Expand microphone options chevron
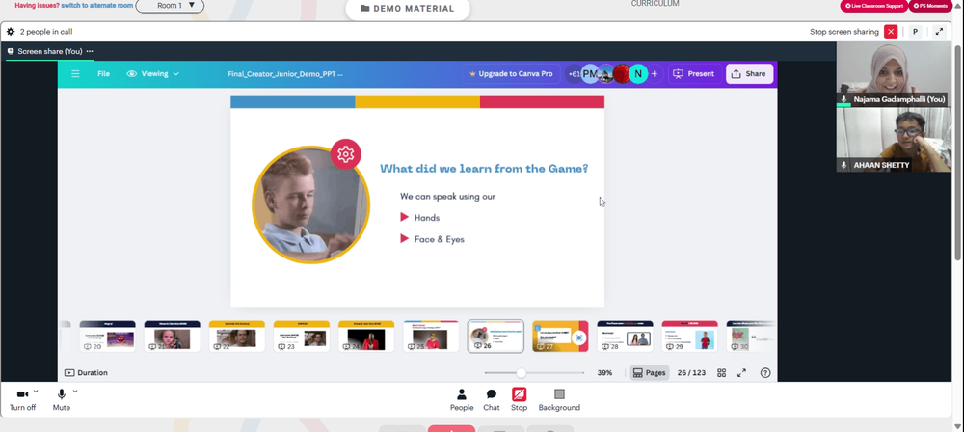Image resolution: width=964 pixels, height=432 pixels. coord(75,391)
